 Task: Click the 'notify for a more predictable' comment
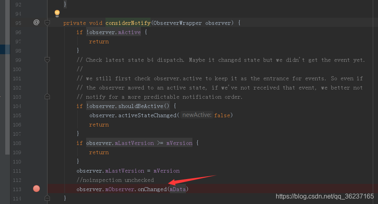click(x=159, y=97)
